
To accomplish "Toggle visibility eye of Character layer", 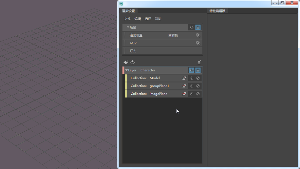I will coord(192,70).
